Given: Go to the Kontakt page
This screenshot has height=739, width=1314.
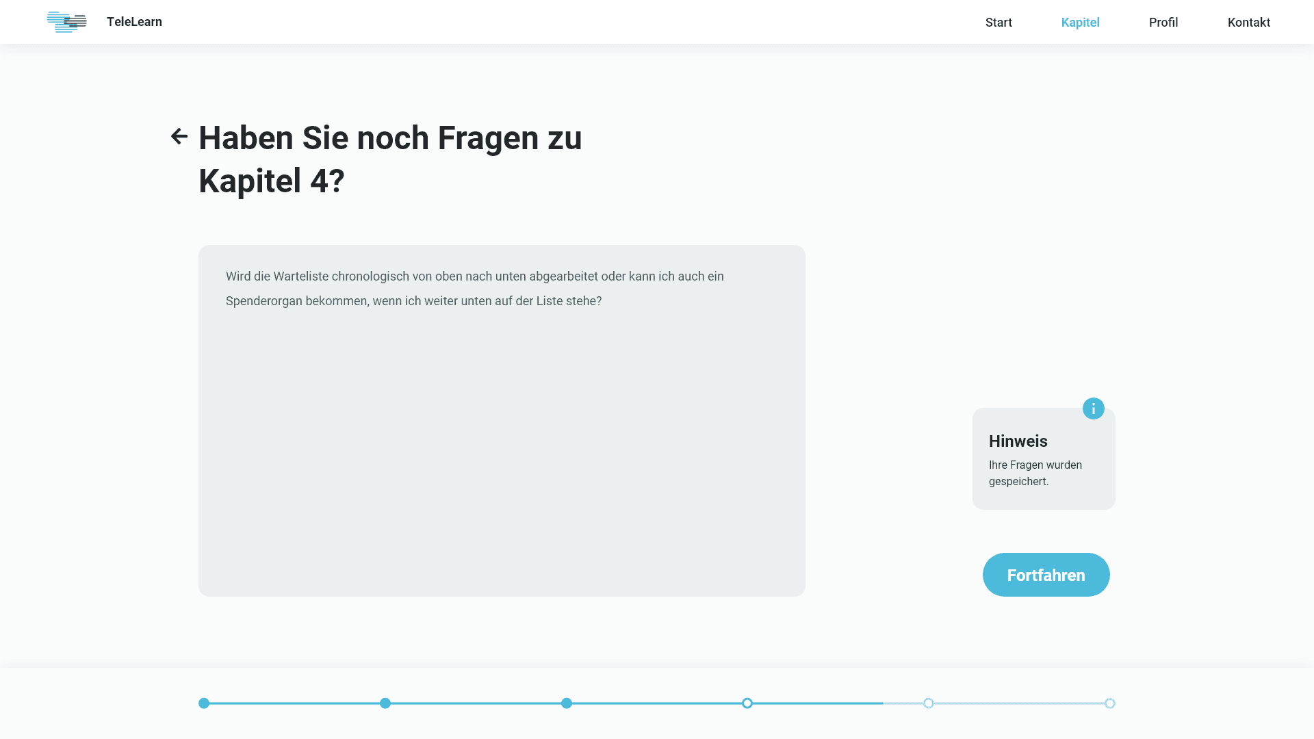Looking at the screenshot, I should point(1248,23).
